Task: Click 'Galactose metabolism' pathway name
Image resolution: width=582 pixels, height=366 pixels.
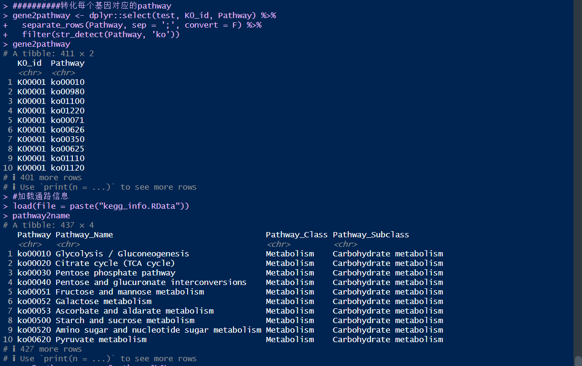Action: pos(103,301)
